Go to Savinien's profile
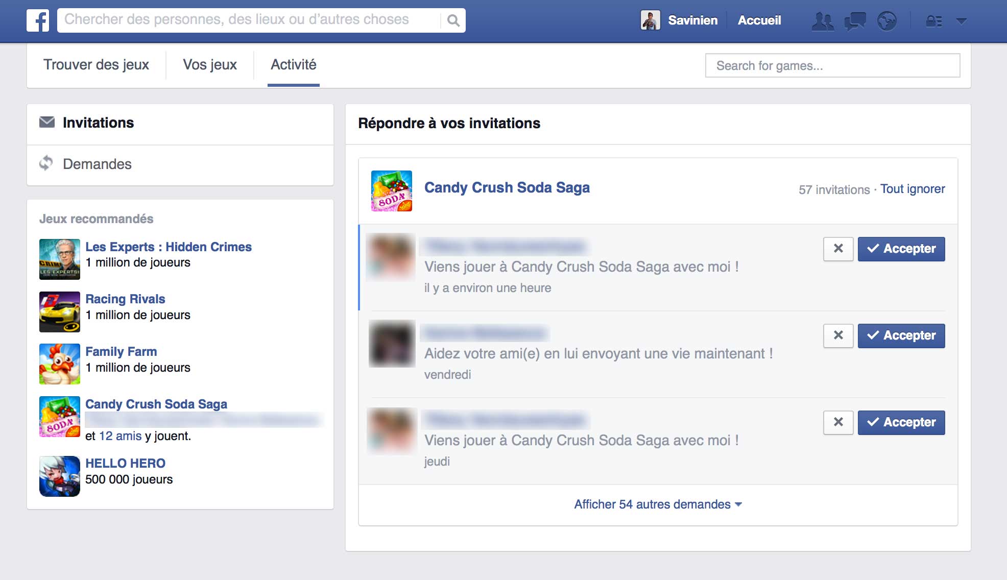 coord(692,20)
